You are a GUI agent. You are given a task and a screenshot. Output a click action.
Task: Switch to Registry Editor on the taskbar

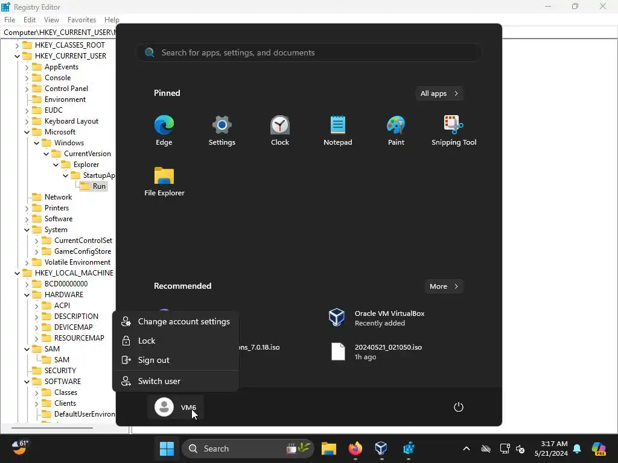(x=409, y=449)
